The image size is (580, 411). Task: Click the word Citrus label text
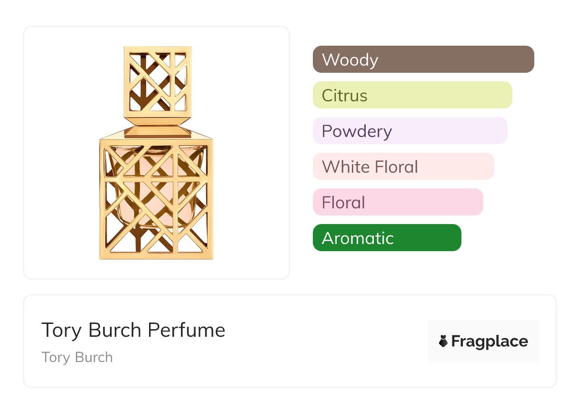[x=344, y=96]
